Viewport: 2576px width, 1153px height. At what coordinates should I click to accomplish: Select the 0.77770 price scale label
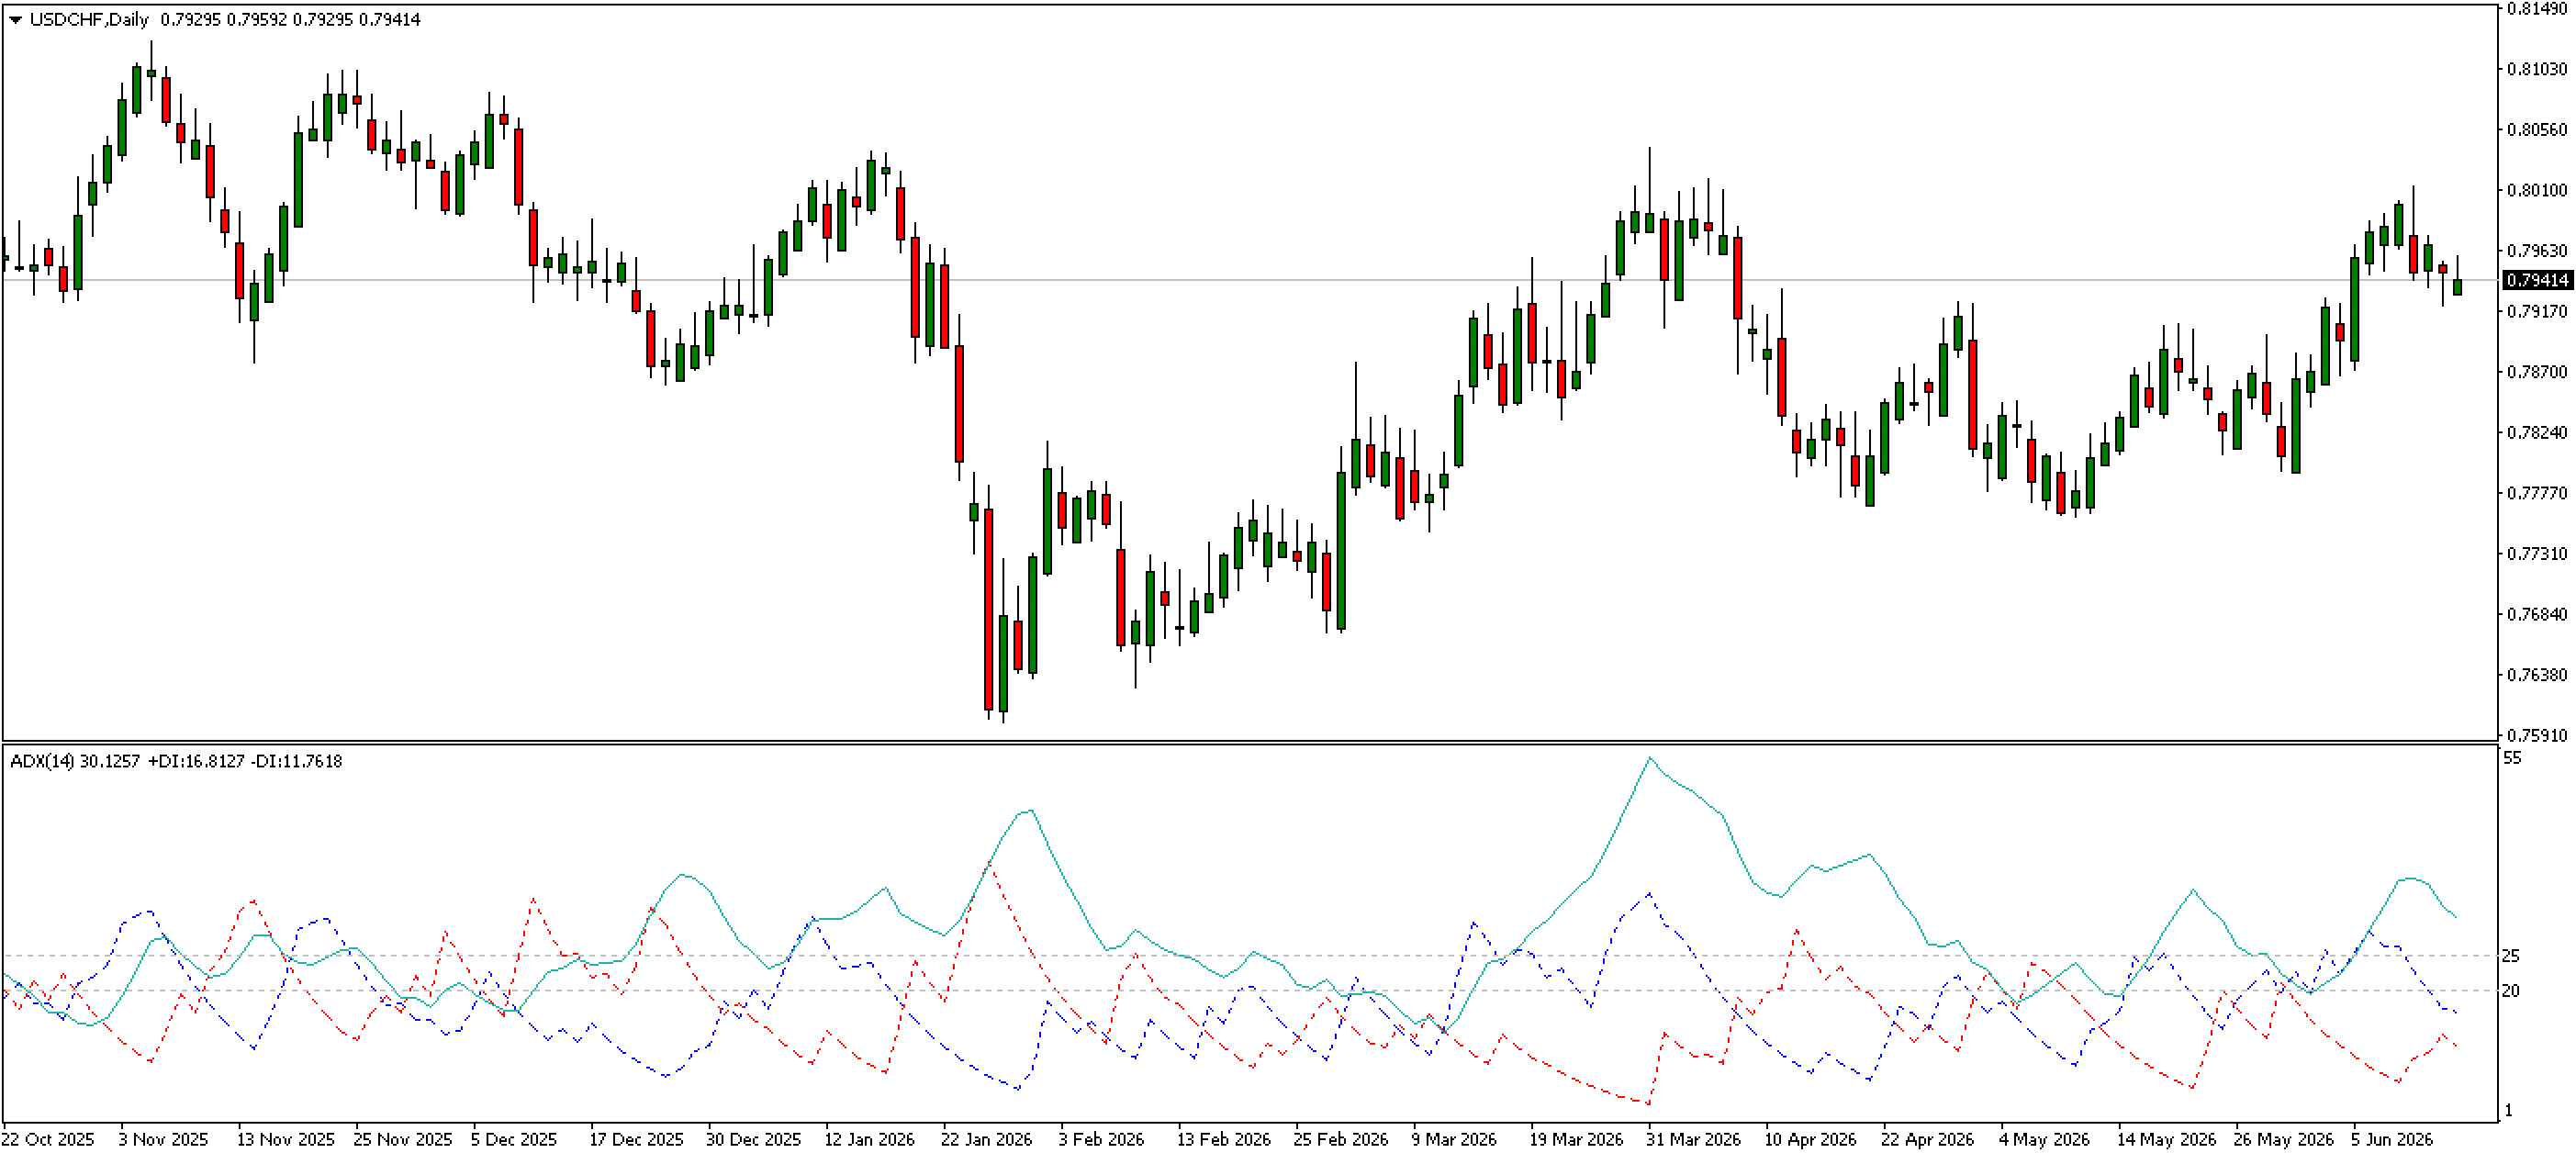click(x=2538, y=493)
